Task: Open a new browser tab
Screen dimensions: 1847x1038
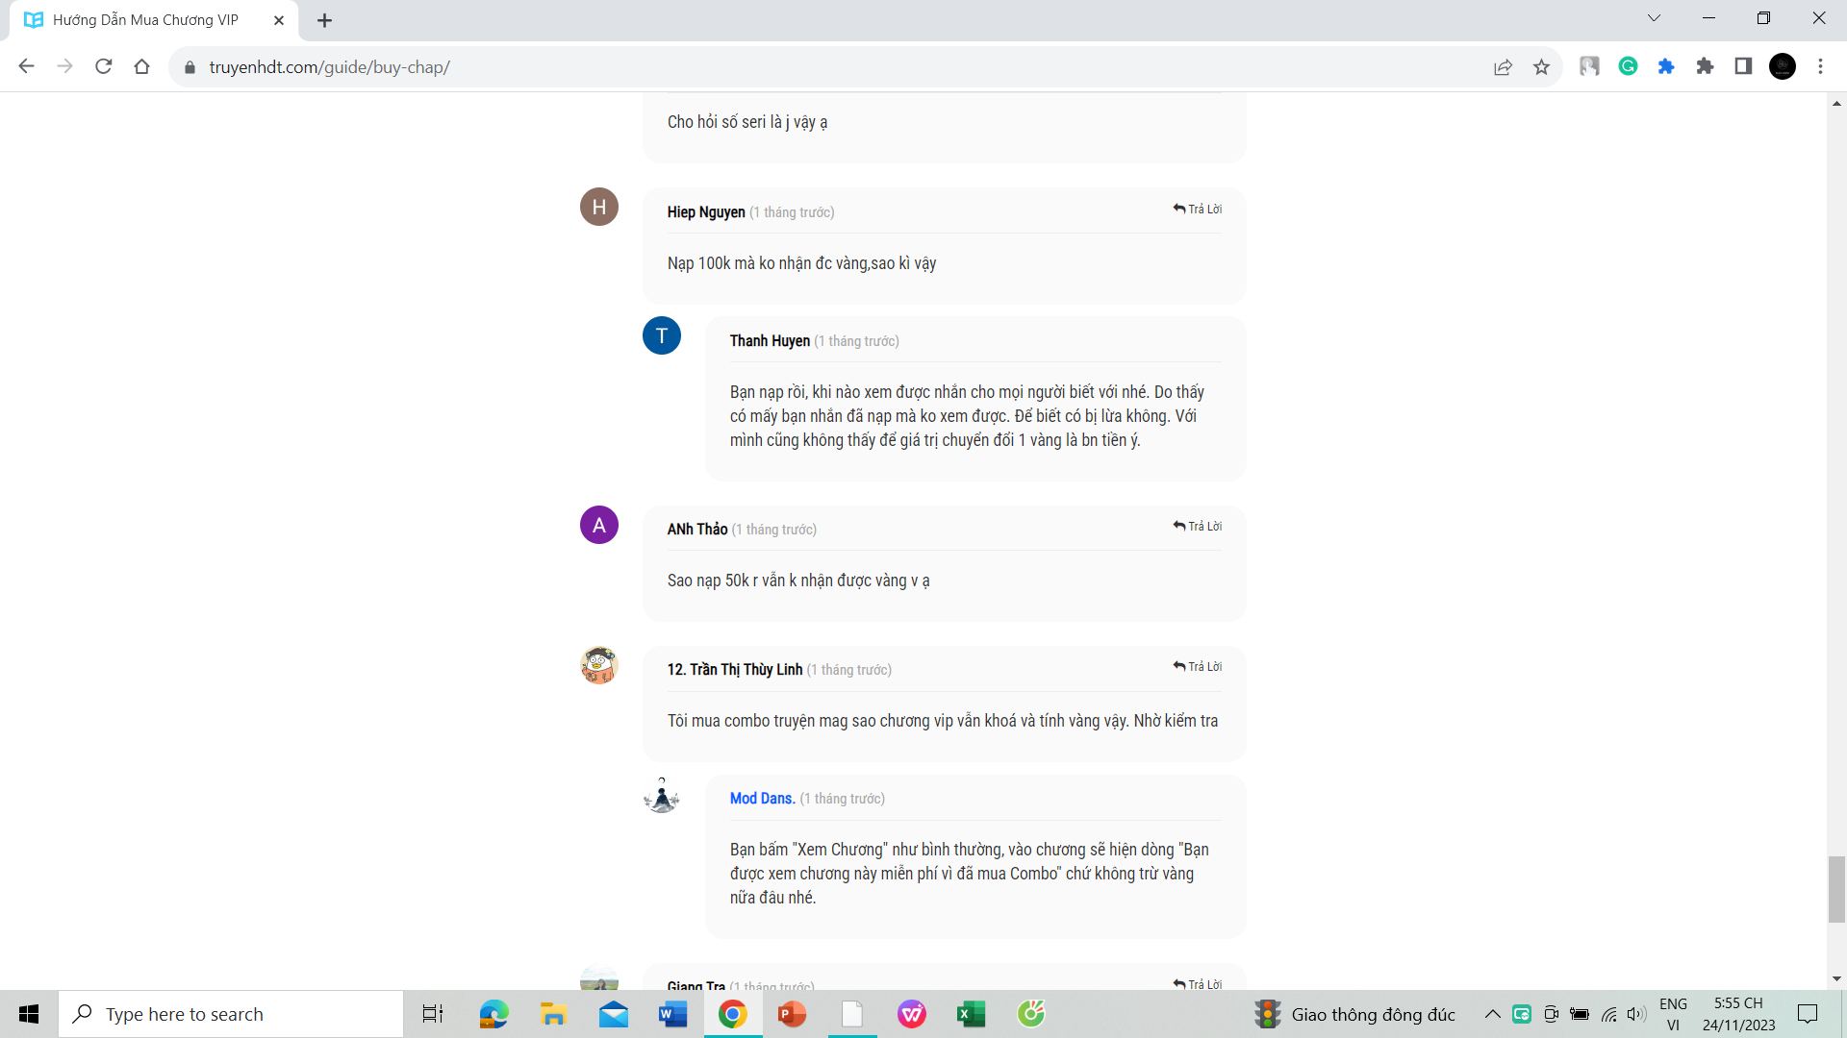Action: click(325, 20)
